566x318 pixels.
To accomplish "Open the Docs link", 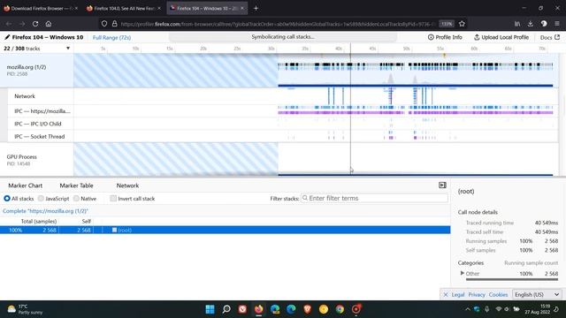I will [x=550, y=37].
